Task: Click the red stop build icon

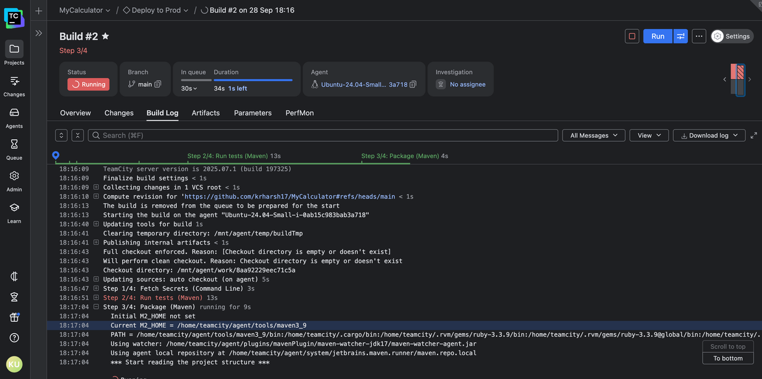Action: 632,36
